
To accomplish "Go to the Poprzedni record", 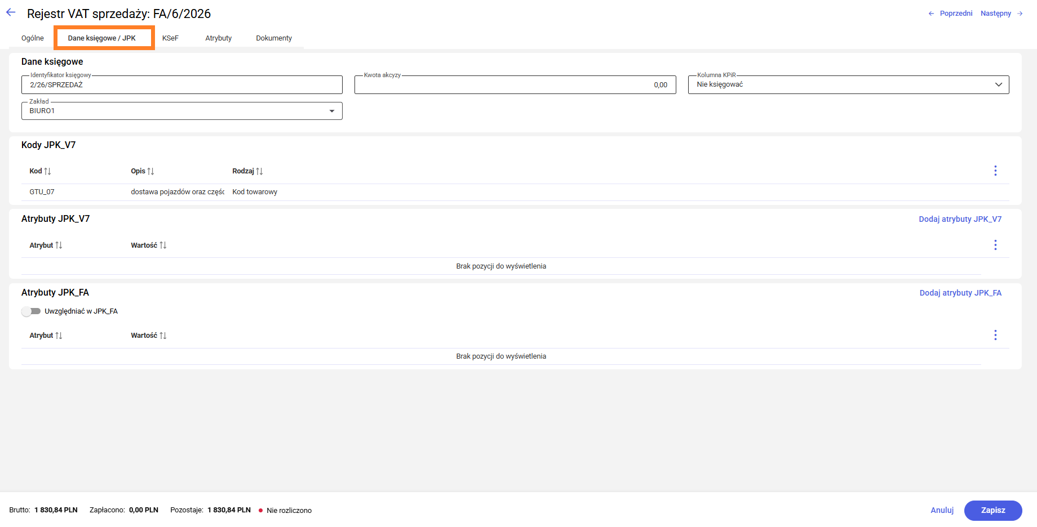I will coord(950,14).
